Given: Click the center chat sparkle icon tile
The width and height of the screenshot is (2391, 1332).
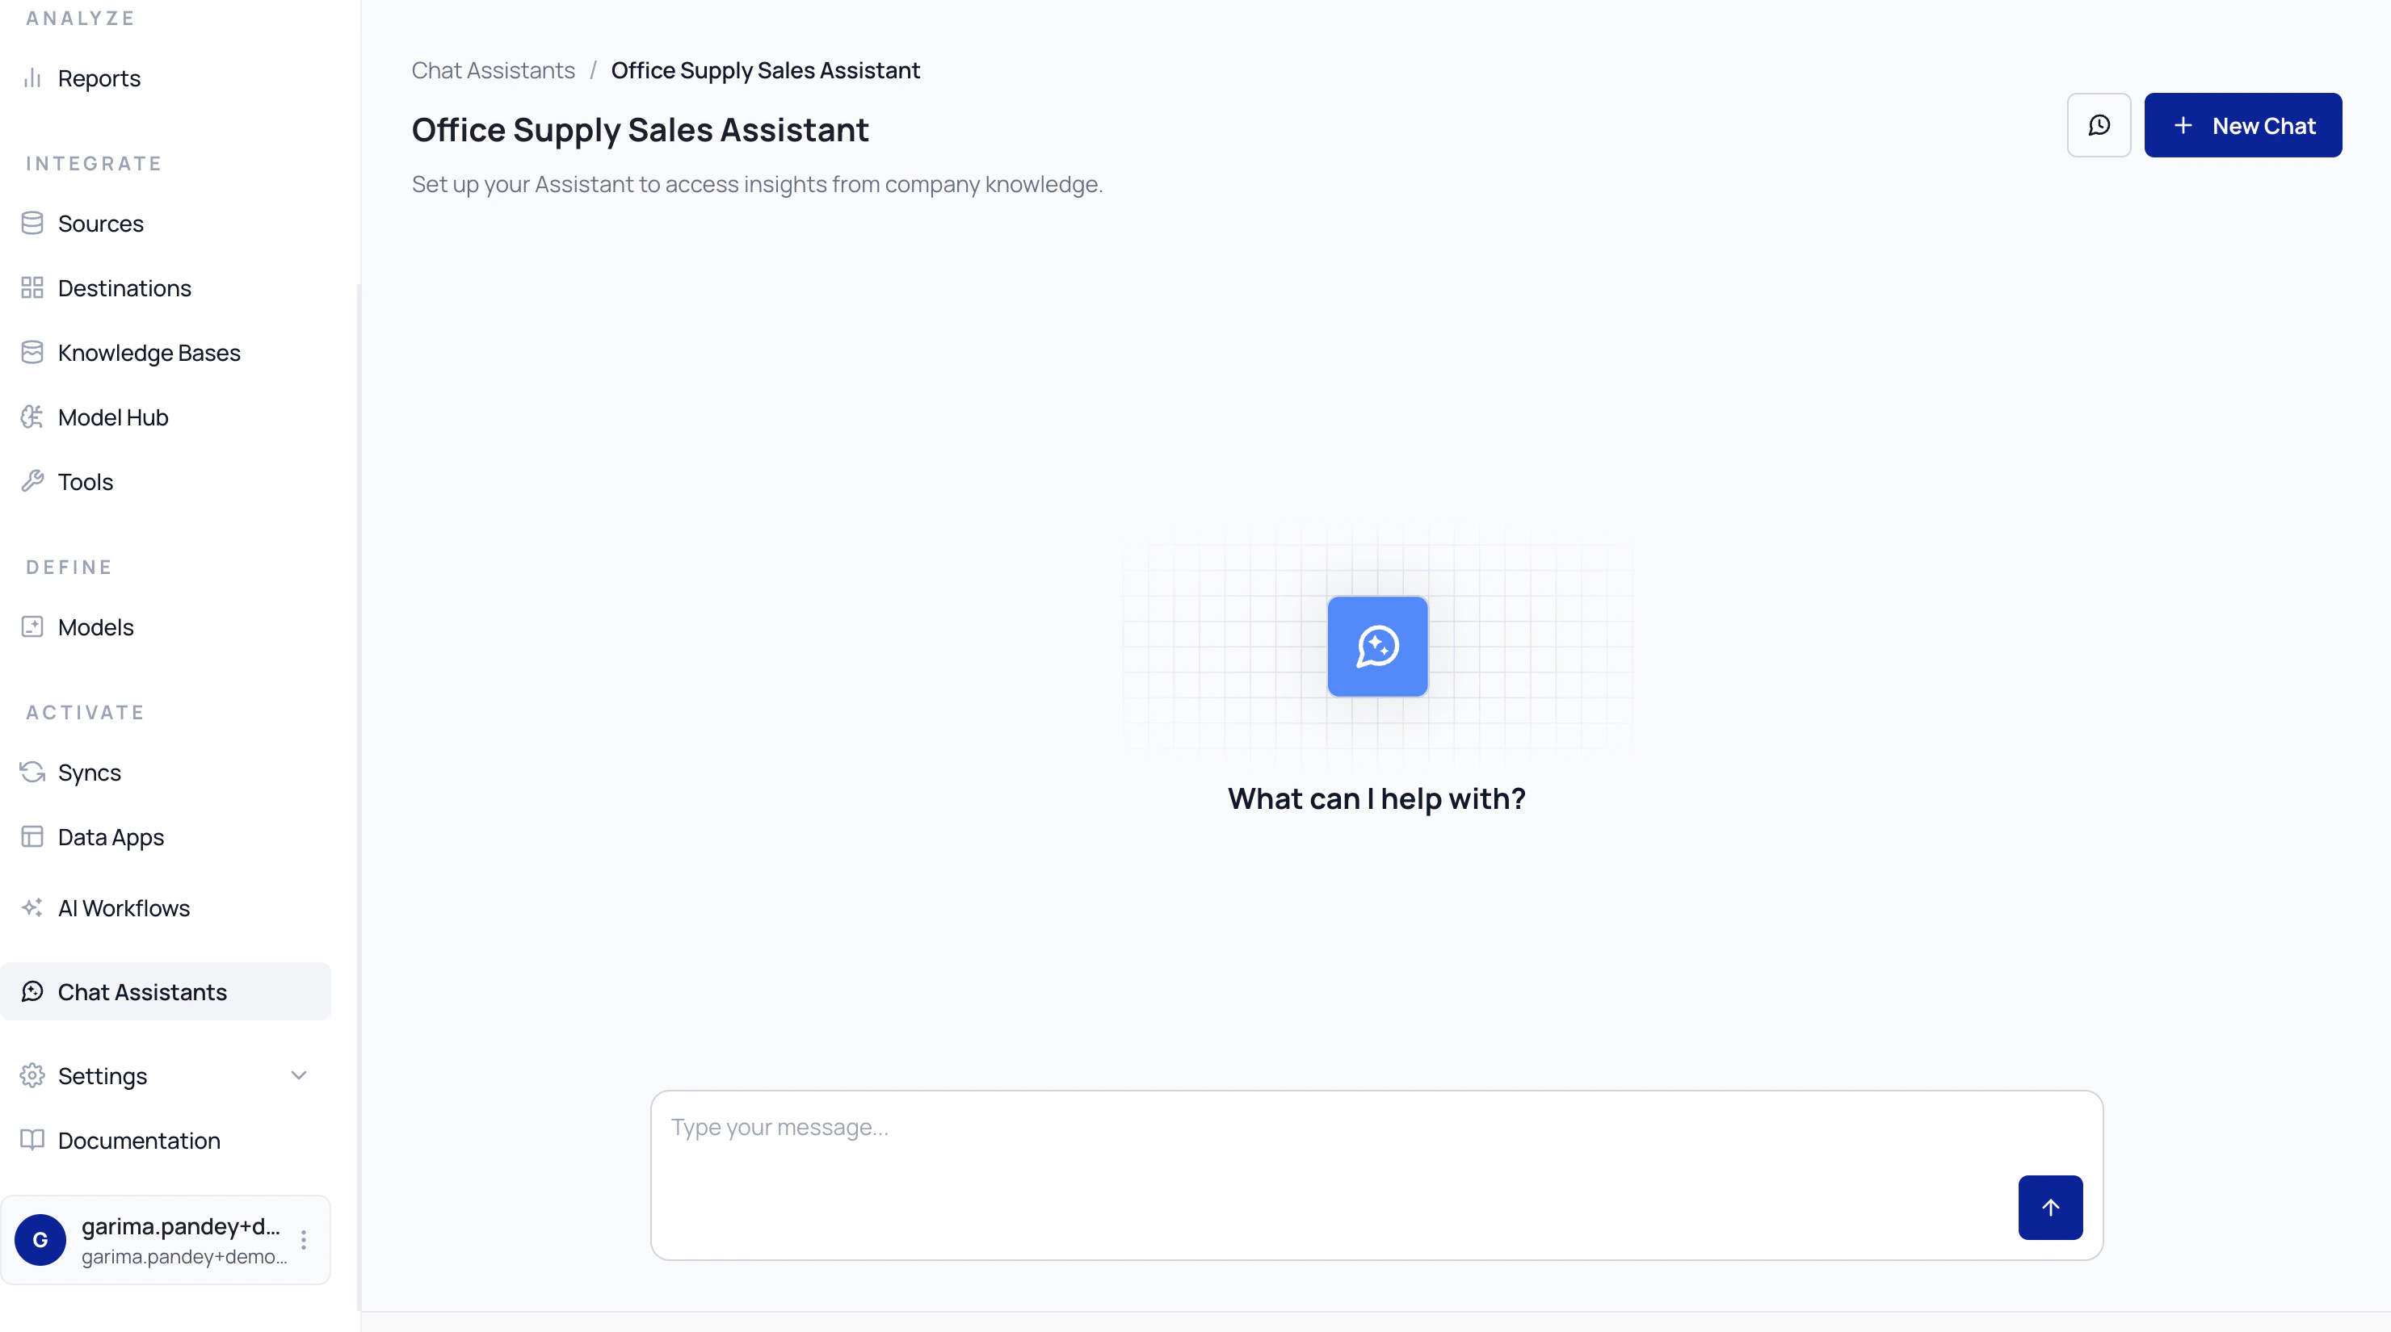Looking at the screenshot, I should pos(1376,647).
